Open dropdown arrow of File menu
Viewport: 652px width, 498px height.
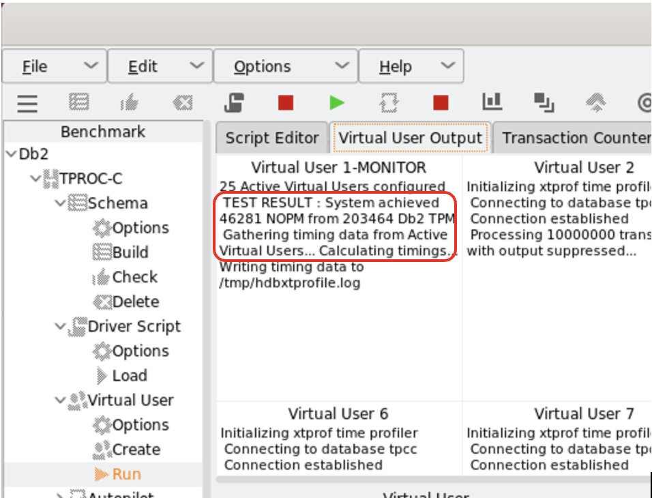[x=91, y=65]
